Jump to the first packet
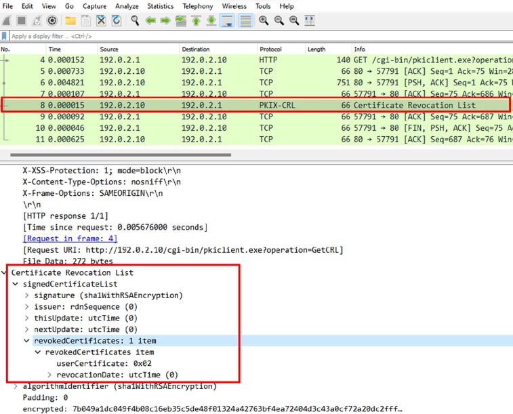Viewport: 513px width, 414px height. [x=196, y=20]
